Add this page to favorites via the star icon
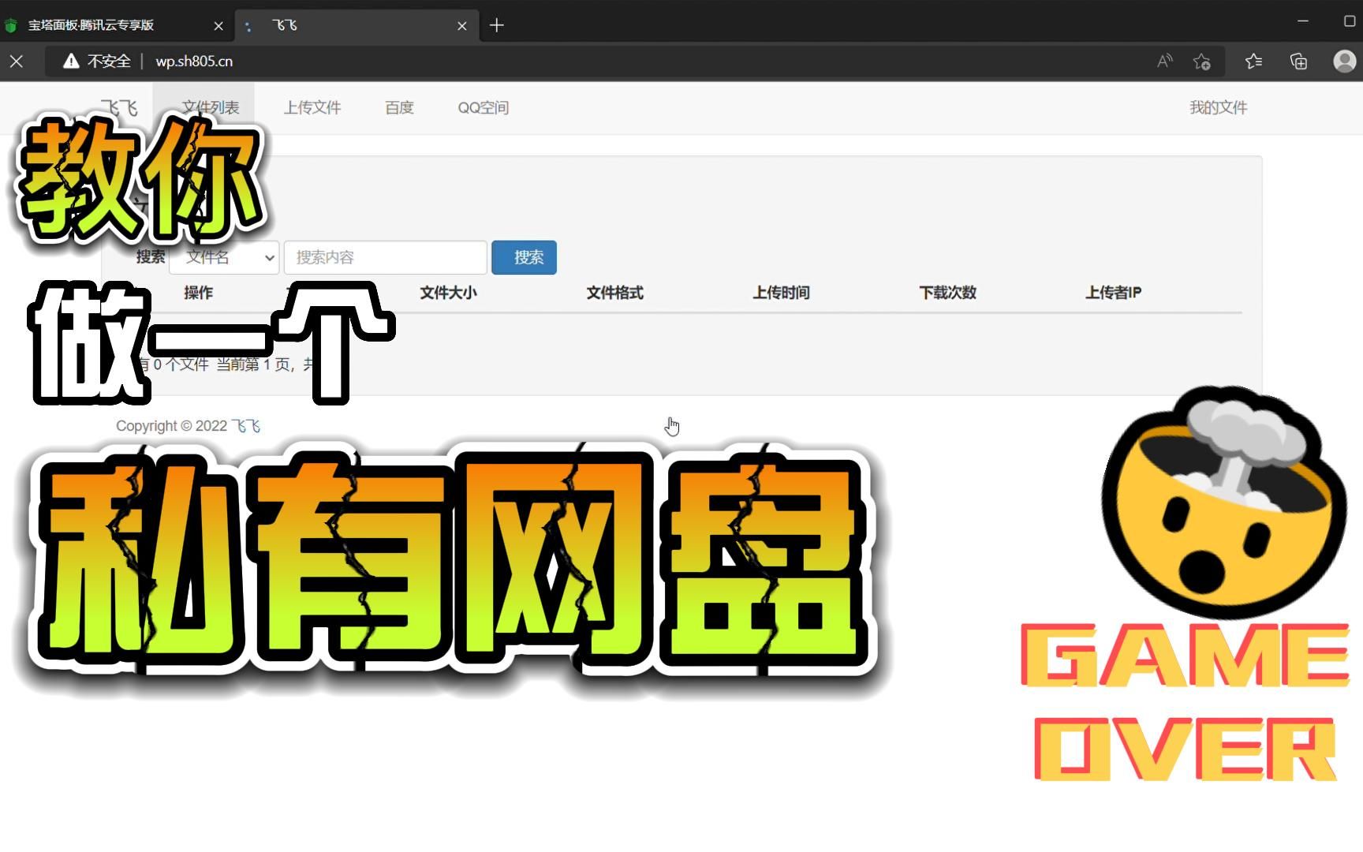 pos(1202,62)
